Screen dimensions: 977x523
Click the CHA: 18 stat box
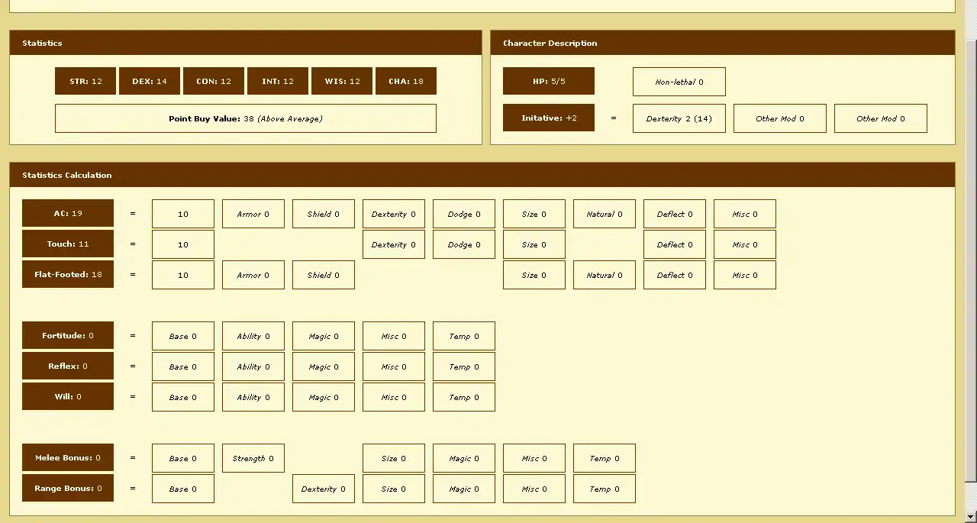click(406, 81)
